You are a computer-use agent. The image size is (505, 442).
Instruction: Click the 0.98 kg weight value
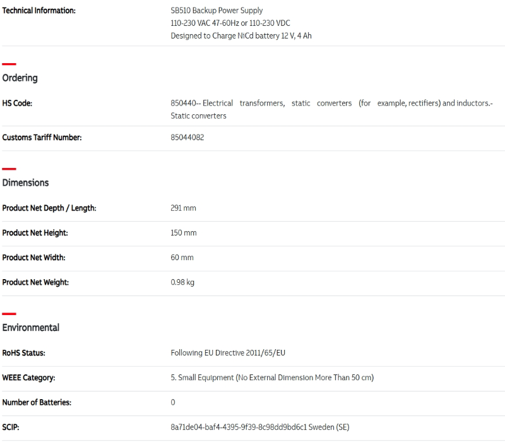182,282
